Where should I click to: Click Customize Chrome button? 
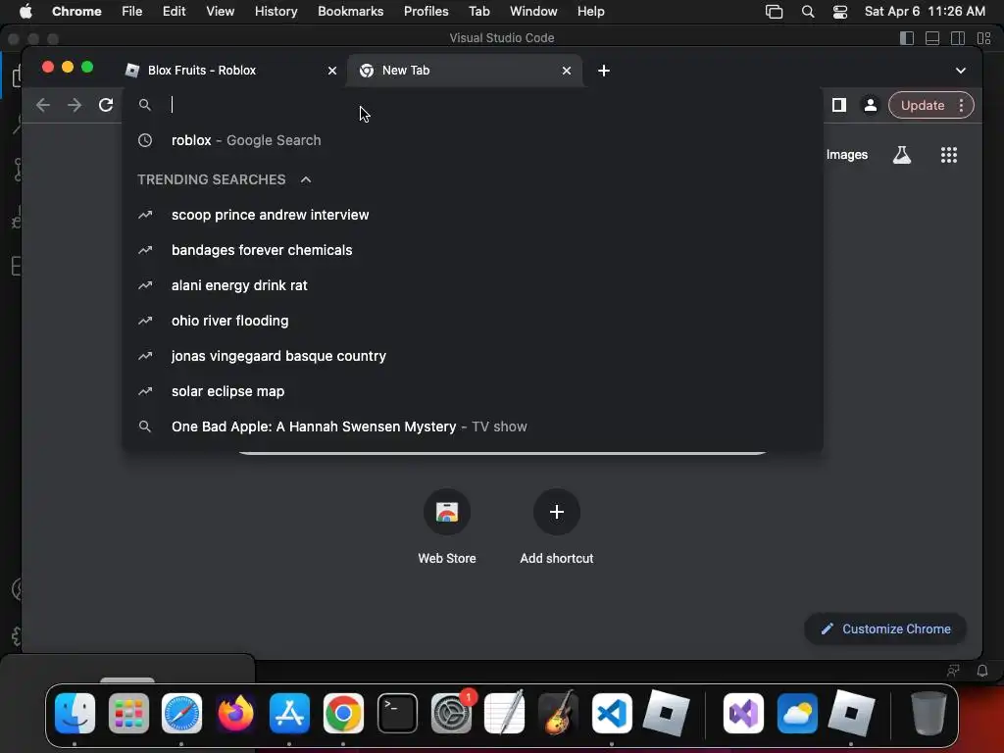pyautogui.click(x=885, y=628)
